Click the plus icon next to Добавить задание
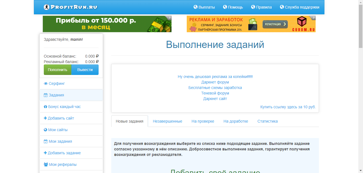 coord(45,153)
